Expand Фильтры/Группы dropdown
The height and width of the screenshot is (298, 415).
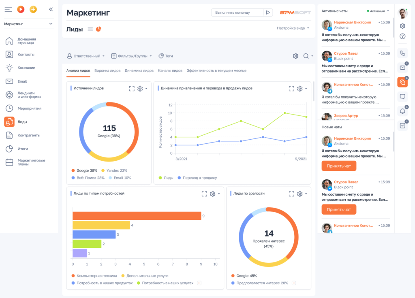(x=131, y=56)
